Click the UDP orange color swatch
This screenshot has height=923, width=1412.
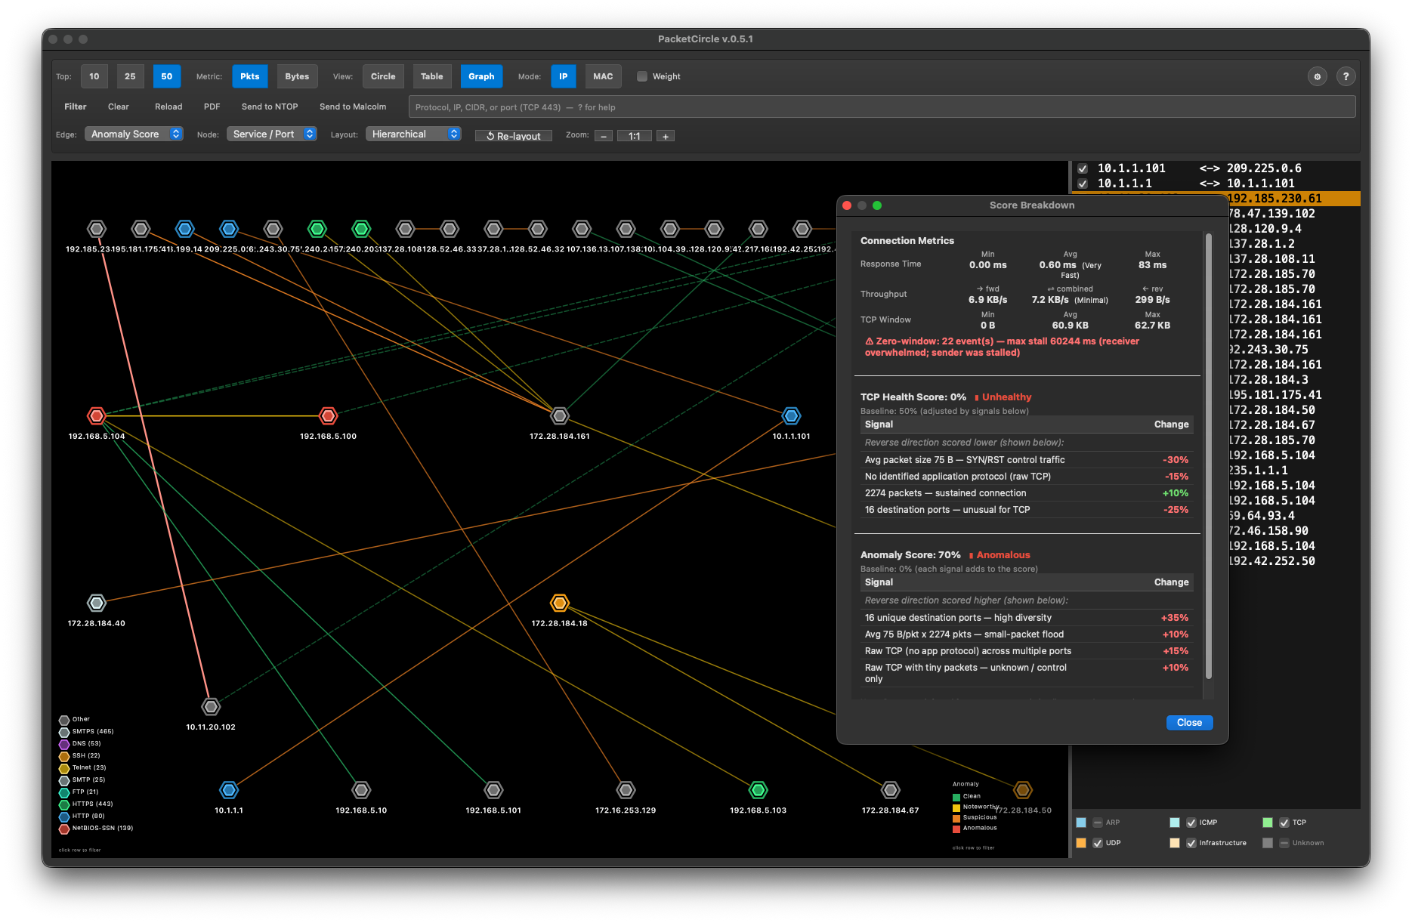[1081, 843]
